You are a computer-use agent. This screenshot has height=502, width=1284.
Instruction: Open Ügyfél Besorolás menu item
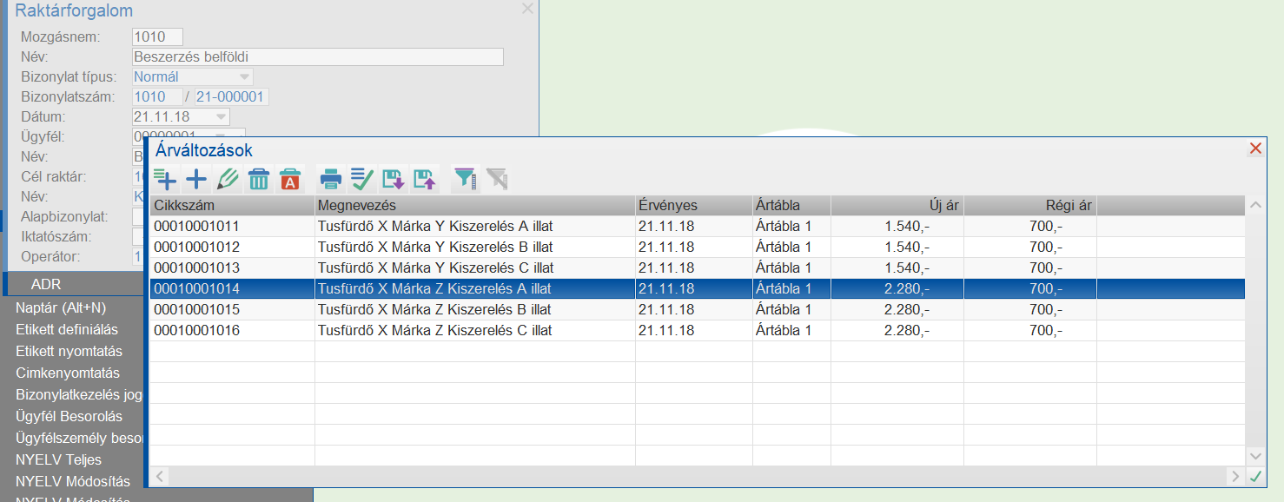[69, 416]
